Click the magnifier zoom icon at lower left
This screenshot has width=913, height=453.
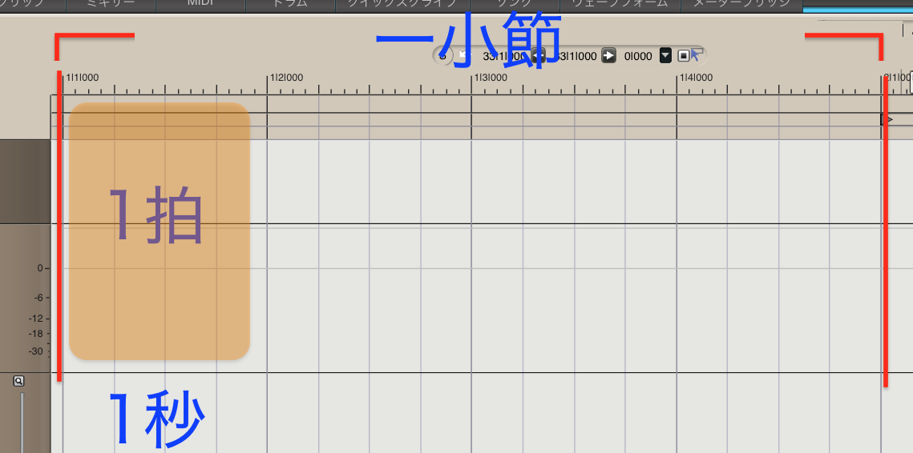[x=18, y=382]
